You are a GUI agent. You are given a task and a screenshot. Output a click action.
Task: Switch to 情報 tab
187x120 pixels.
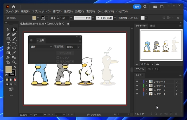tap(152, 26)
